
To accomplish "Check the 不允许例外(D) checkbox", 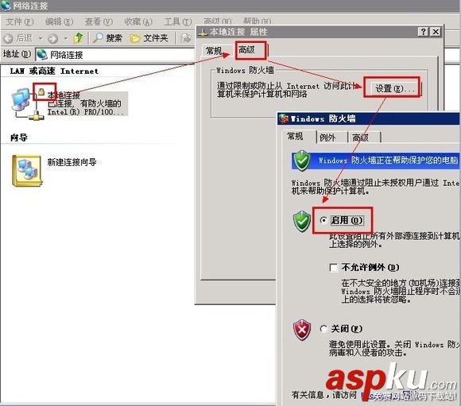I will pos(333,268).
